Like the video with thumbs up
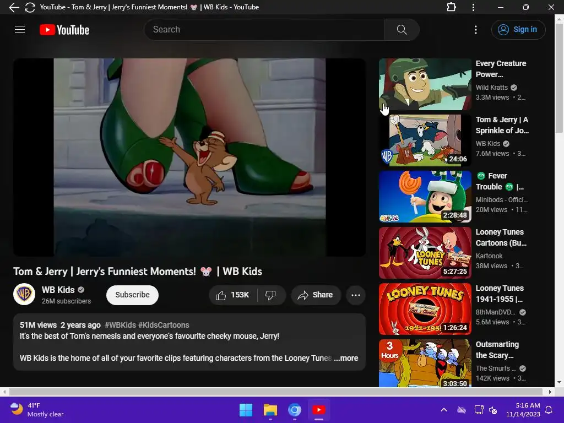The width and height of the screenshot is (564, 423). [233, 295]
